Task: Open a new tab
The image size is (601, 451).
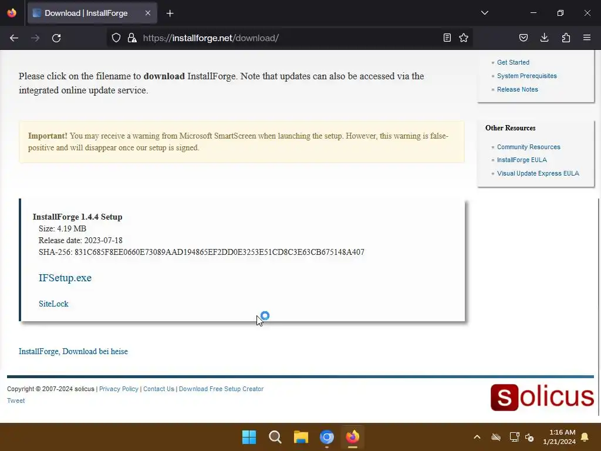Action: 170,14
